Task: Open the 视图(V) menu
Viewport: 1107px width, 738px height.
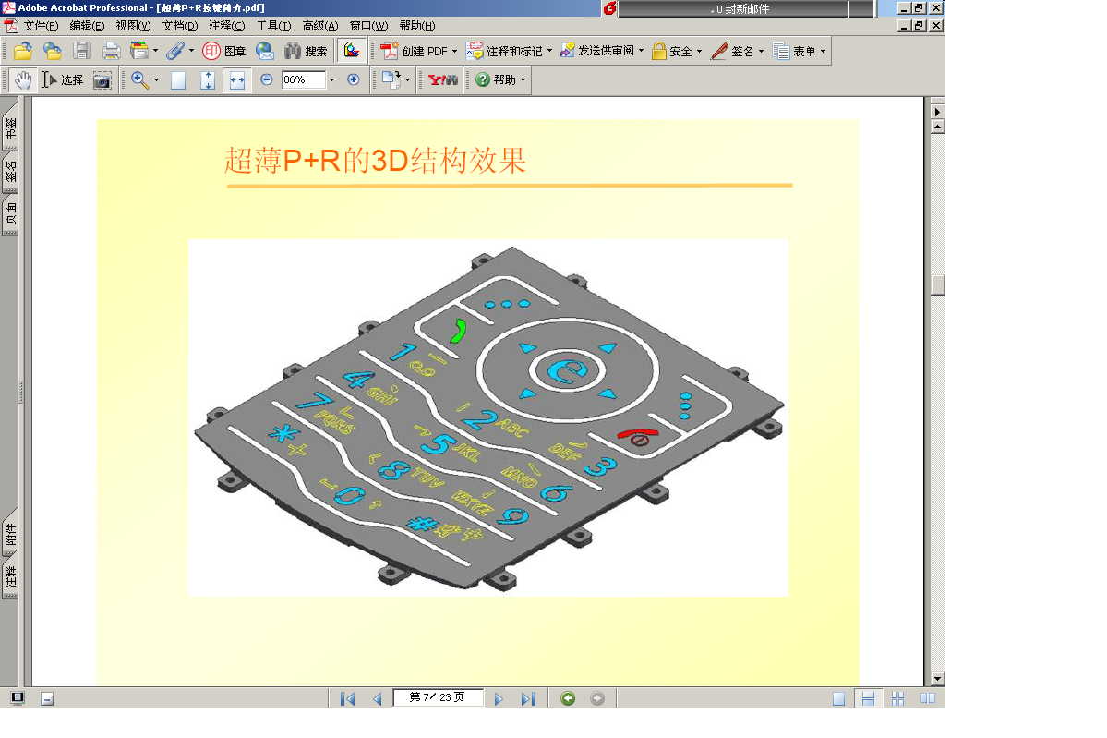Action: 134,26
